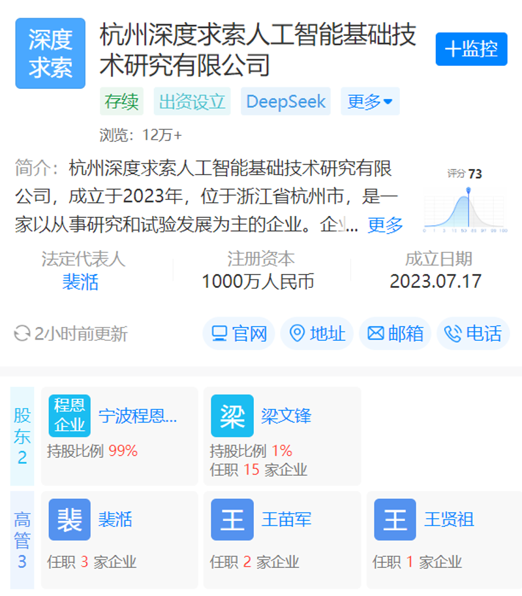Open the score 73 distribution chart
This screenshot has width=522, height=596.
pos(465,200)
